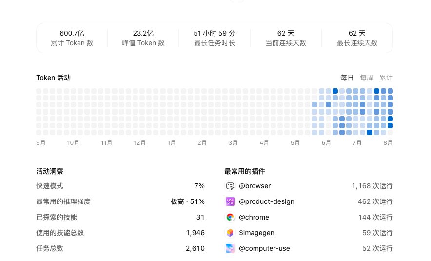Screen dimensions: 431x261
Task: Switch Token activity to 每日 view
Action: point(347,78)
